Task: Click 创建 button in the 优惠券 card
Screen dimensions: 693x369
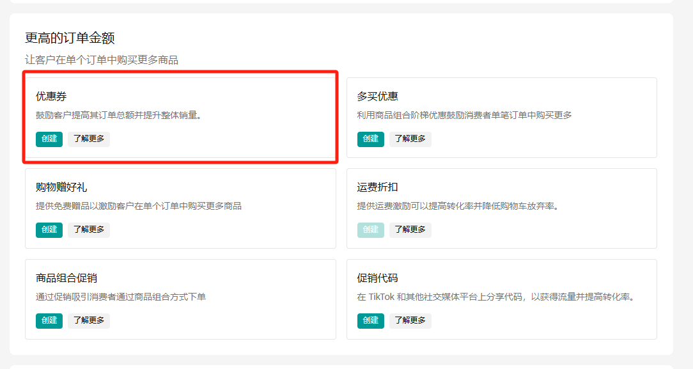Action: [49, 139]
